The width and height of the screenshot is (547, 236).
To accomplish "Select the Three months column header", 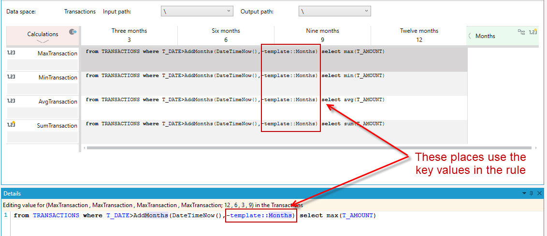I will pos(129,35).
